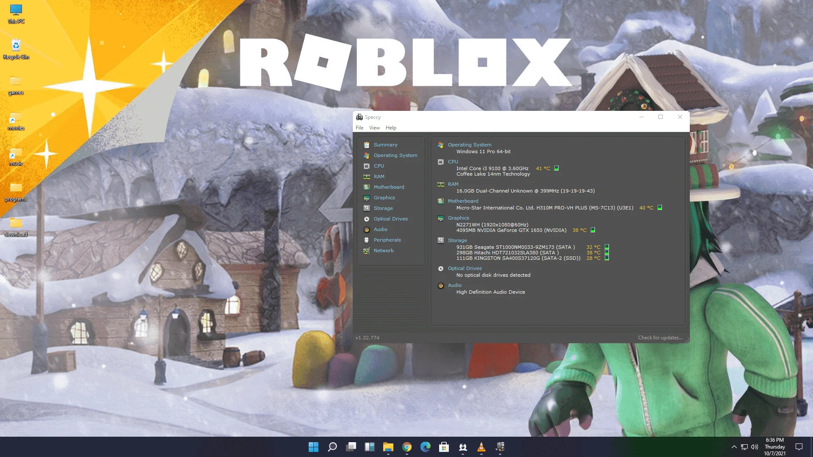Click the Storage heading in the summary panel
This screenshot has height=457, width=813.
click(457, 240)
